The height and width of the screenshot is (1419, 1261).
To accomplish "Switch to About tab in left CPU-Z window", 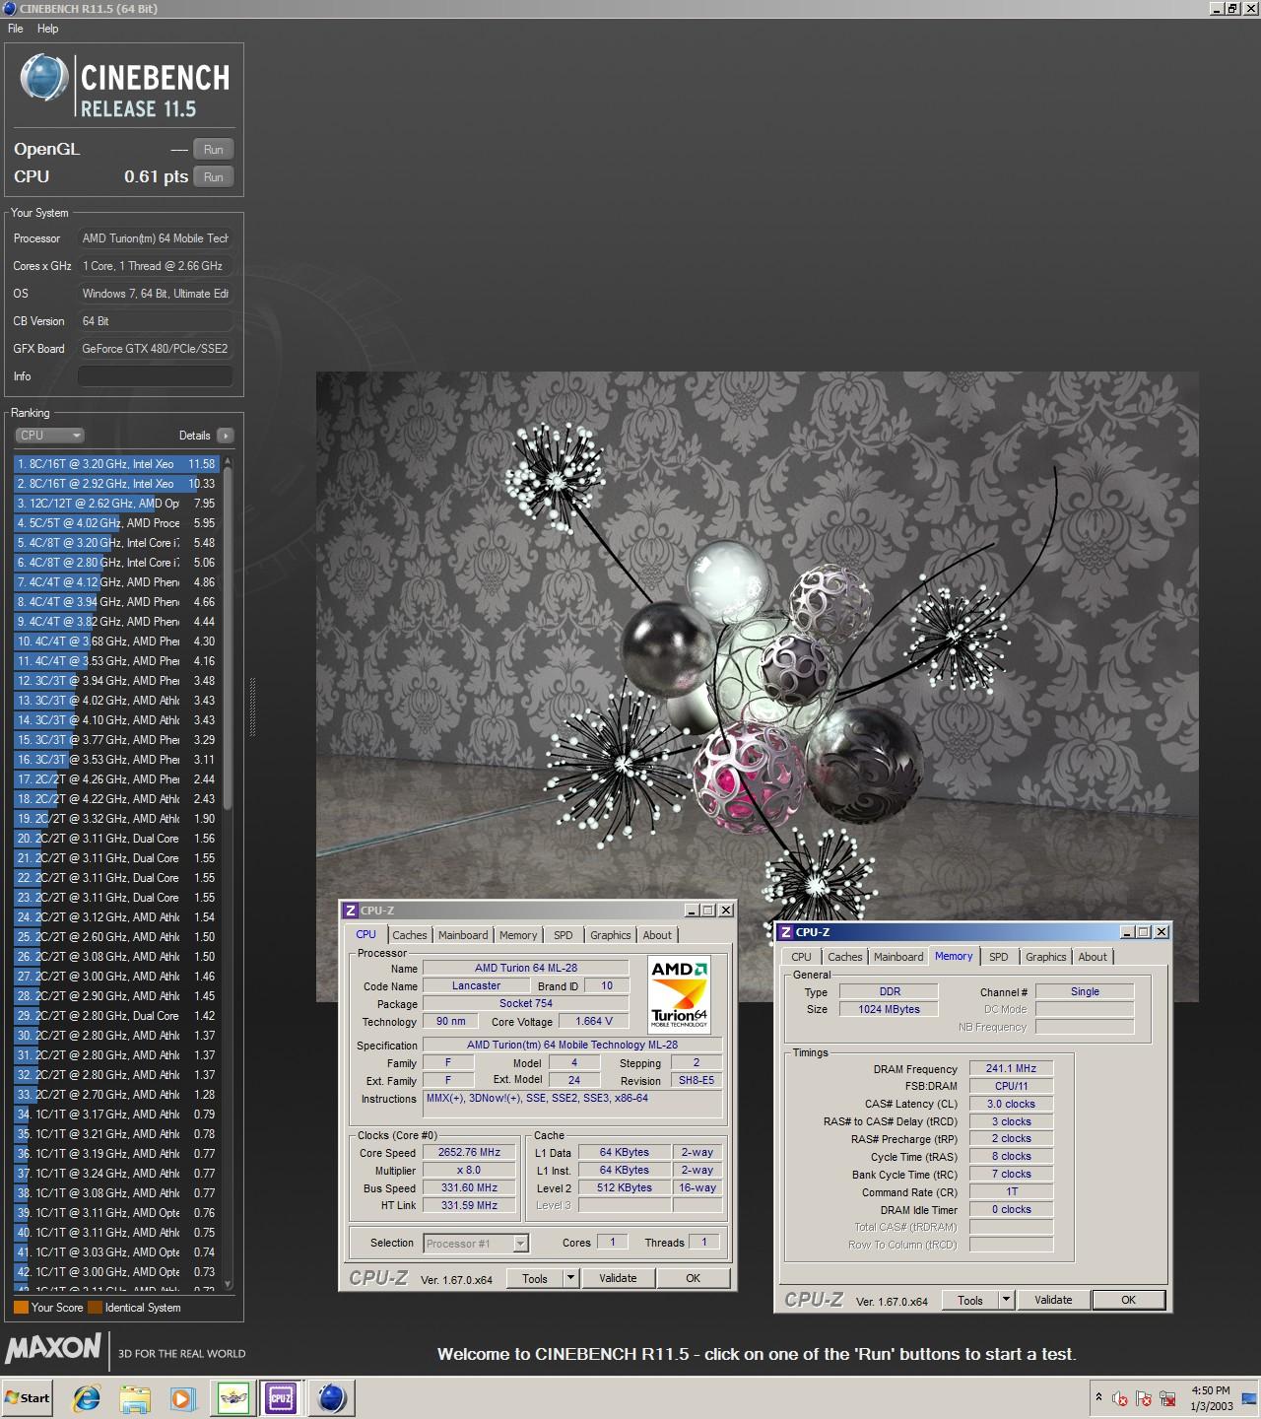I will (657, 935).
